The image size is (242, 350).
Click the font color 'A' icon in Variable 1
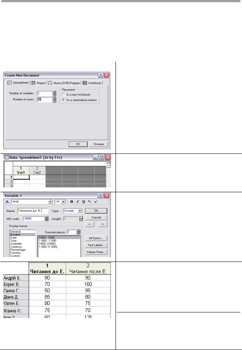click(7, 202)
